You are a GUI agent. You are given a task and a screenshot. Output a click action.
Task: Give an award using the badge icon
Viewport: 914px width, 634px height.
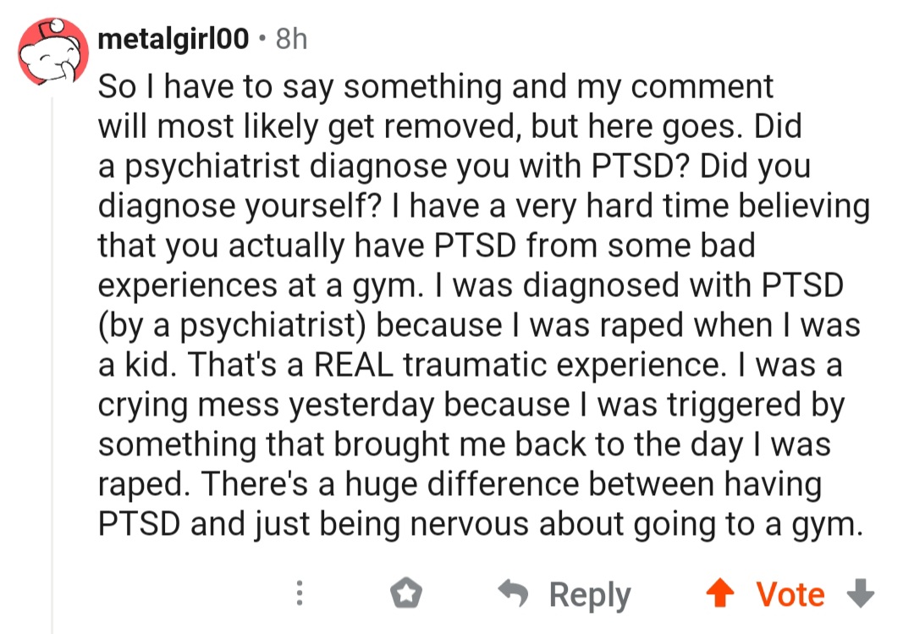(405, 593)
